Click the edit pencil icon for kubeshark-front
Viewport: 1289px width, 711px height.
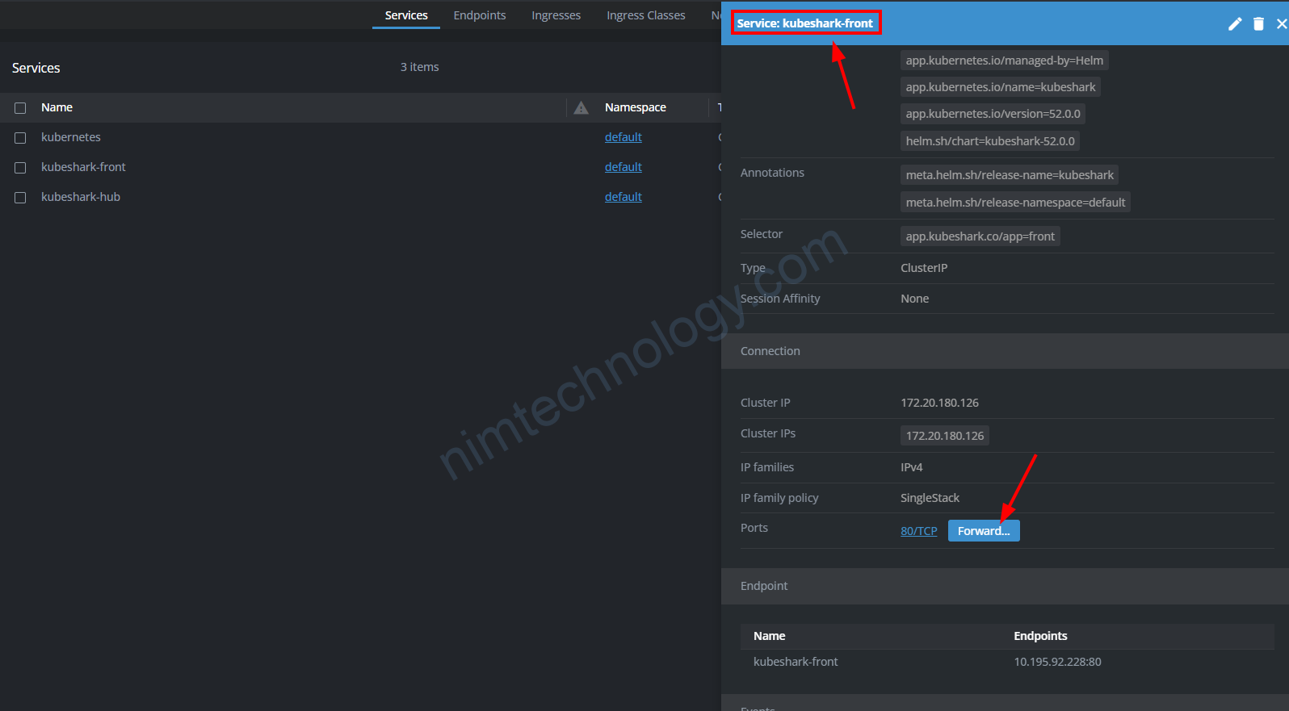tap(1234, 24)
